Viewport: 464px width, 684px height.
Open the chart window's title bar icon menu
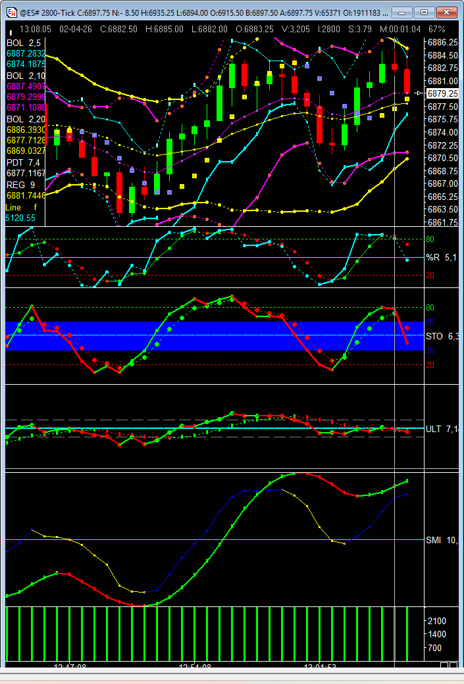point(11,12)
